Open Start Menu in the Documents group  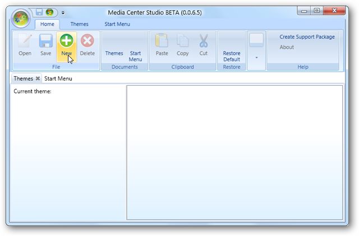(135, 56)
